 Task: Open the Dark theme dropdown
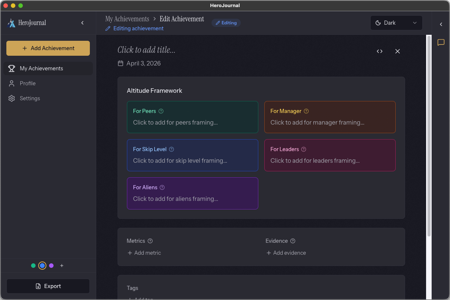tap(396, 22)
